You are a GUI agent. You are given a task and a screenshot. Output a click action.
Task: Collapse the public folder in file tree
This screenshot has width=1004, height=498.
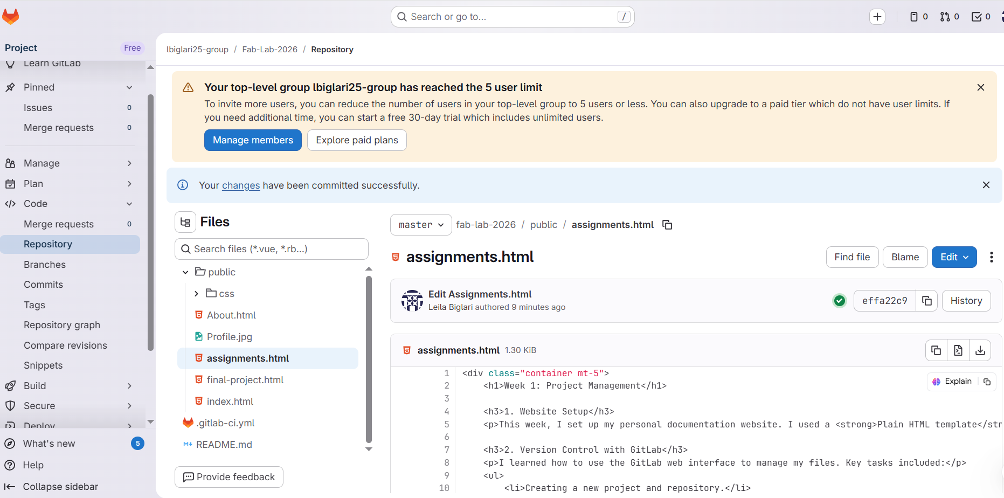pyautogui.click(x=185, y=272)
